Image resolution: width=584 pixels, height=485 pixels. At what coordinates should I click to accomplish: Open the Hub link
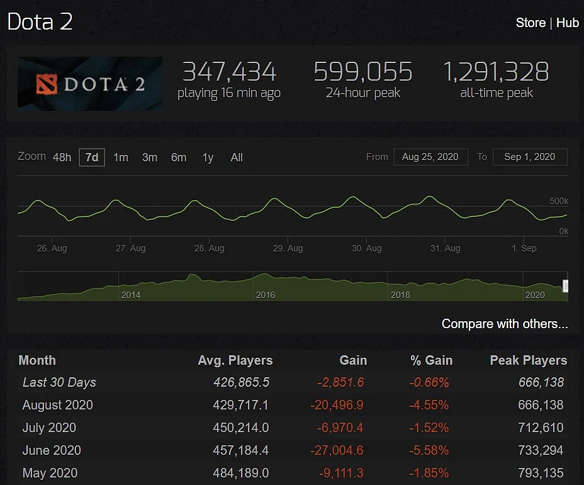[567, 23]
